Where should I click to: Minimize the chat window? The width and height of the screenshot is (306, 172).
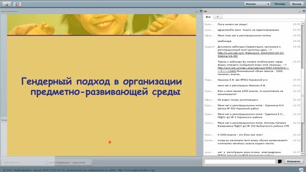(299, 11)
